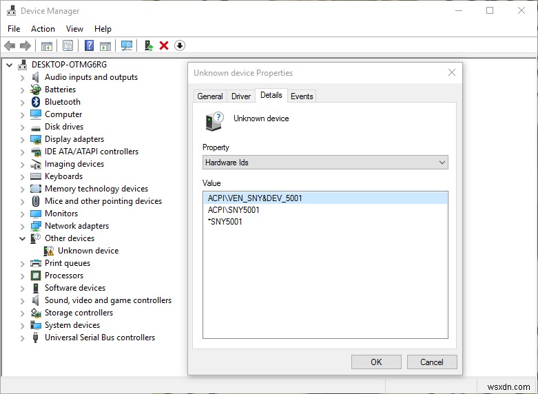Select Unknown device in the tree
538x394 pixels.
pyautogui.click(x=88, y=251)
